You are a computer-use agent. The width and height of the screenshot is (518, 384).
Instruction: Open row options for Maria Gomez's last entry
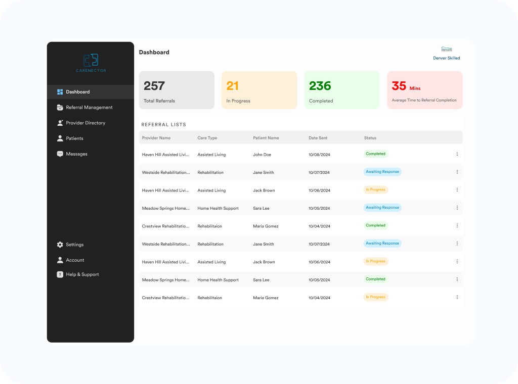click(x=457, y=297)
